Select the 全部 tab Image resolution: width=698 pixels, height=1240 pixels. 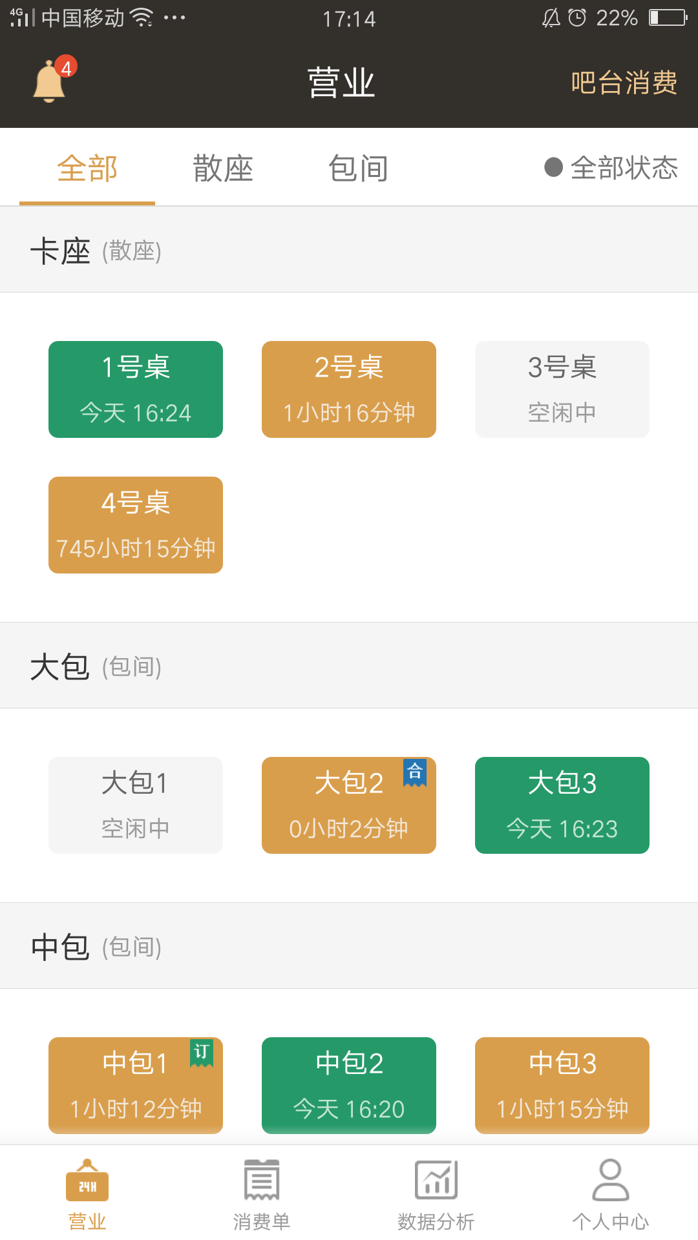(x=87, y=169)
